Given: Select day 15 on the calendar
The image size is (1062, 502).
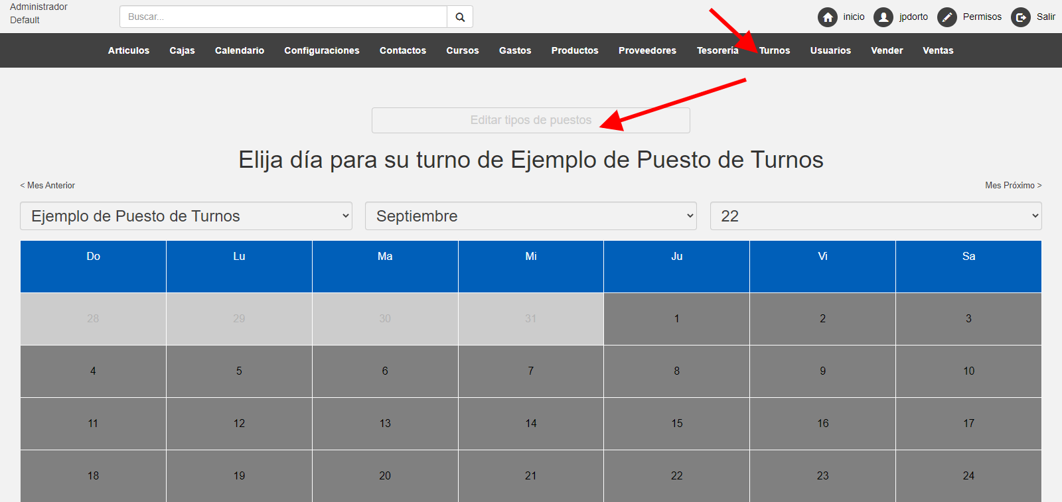Looking at the screenshot, I should (676, 423).
